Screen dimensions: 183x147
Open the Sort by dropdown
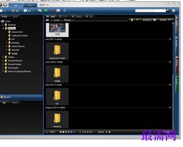[166, 20]
